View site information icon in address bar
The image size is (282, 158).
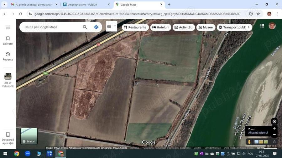click(x=30, y=14)
